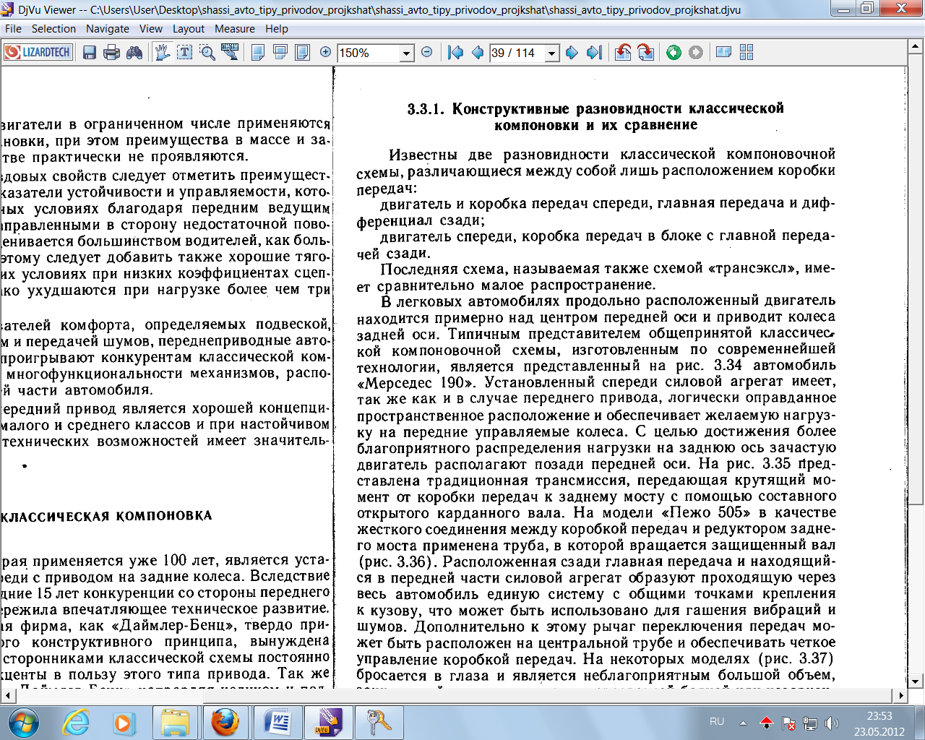925x740 pixels.
Task: Click the horizontal scrollbar left arrow
Action: click(8, 696)
